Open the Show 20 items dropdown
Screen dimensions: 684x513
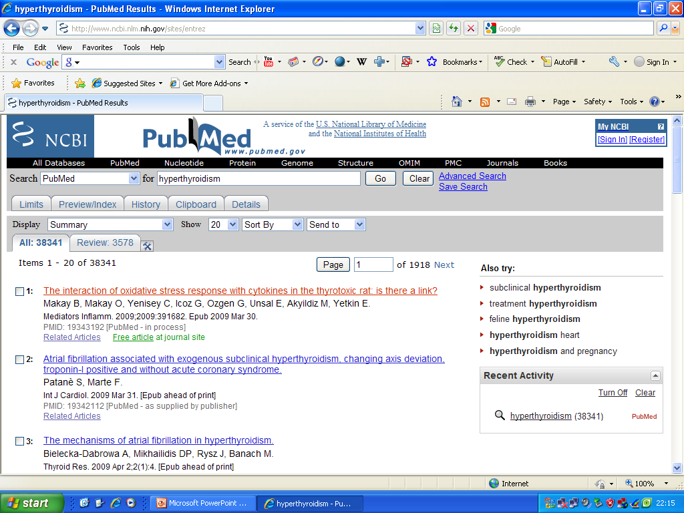[x=233, y=224]
